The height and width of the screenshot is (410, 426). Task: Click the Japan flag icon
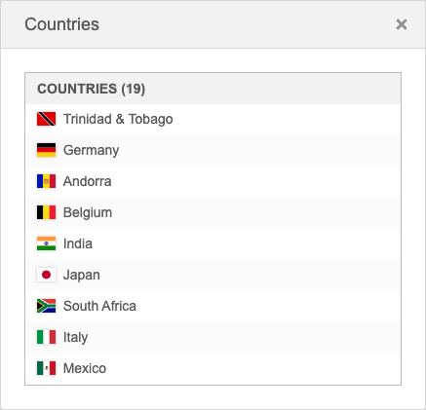46,275
